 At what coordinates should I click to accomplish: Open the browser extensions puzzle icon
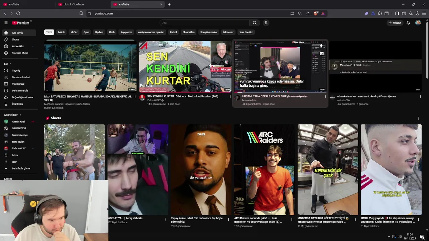click(380, 13)
